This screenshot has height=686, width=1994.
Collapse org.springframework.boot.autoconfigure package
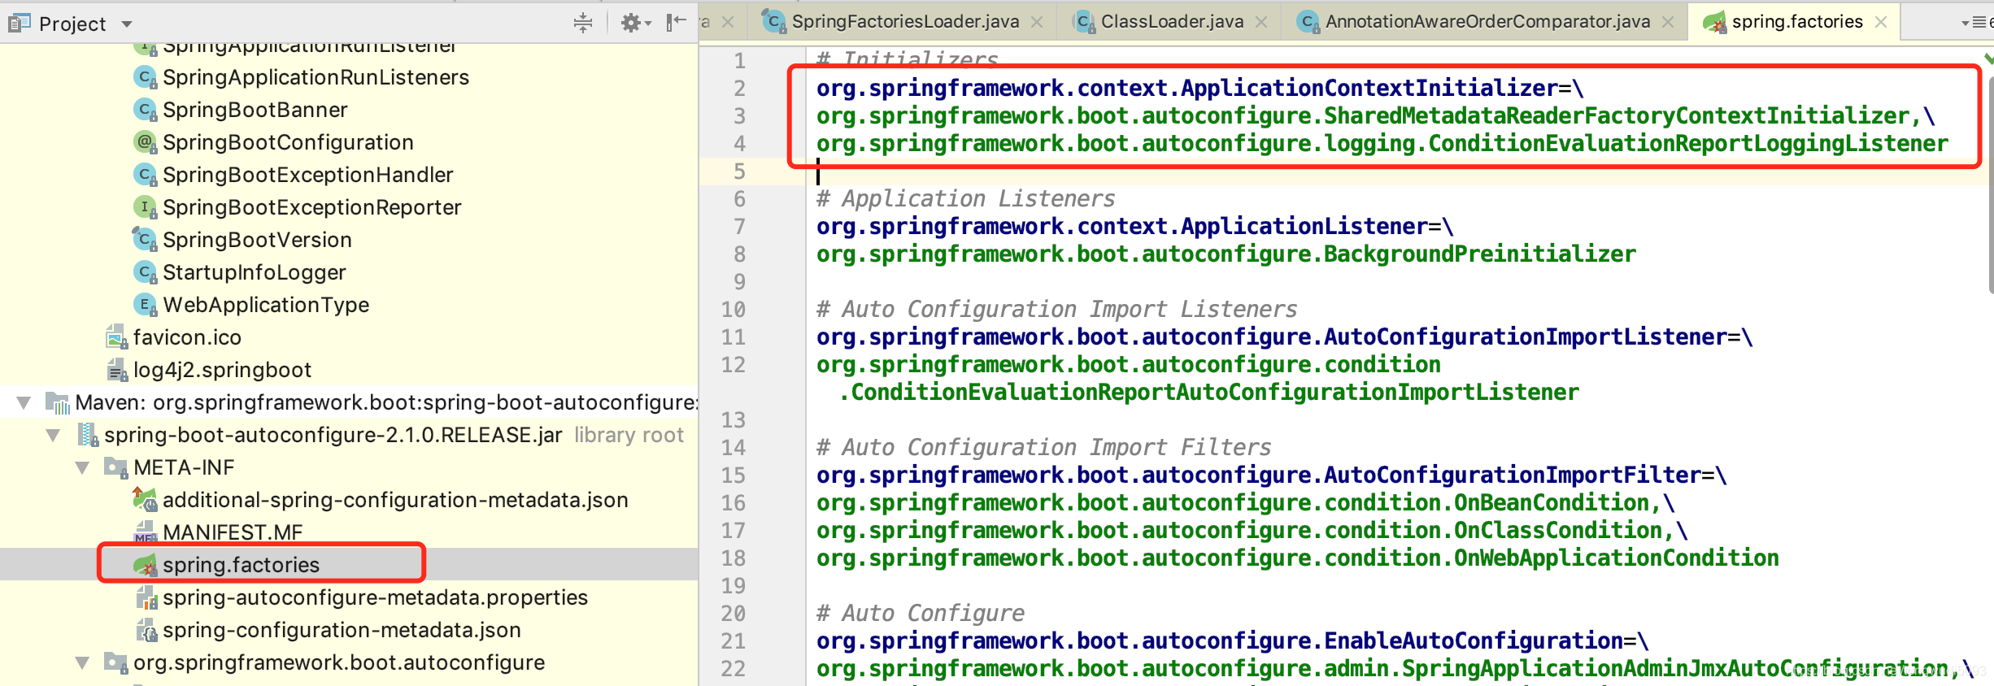pos(83,662)
